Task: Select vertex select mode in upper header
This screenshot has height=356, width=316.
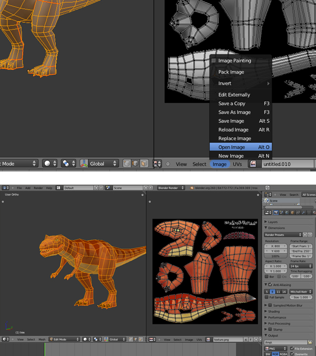Action: tap(127, 164)
